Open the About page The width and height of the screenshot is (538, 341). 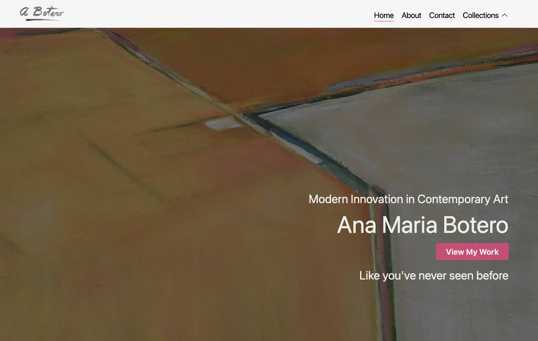click(x=411, y=15)
